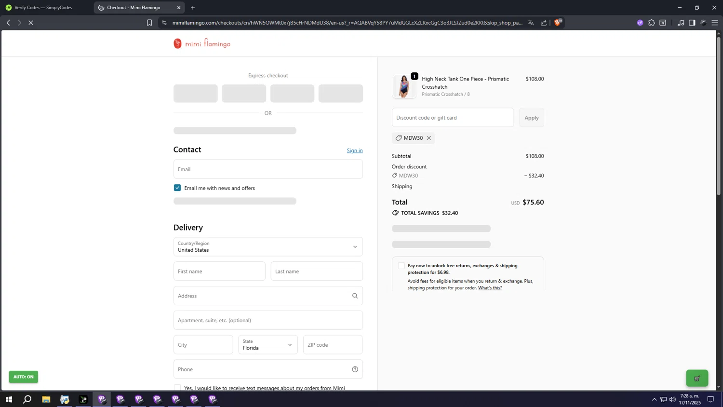Remove the MDW30 discount code
The width and height of the screenshot is (723, 407).
click(x=429, y=138)
